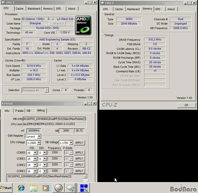The width and height of the screenshot is (198, 193).
Task: Click the CPU-Z chip taskbar icon
Action: click(70, 188)
